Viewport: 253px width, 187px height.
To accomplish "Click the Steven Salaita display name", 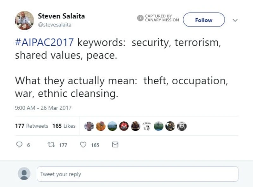I will tap(61, 16).
